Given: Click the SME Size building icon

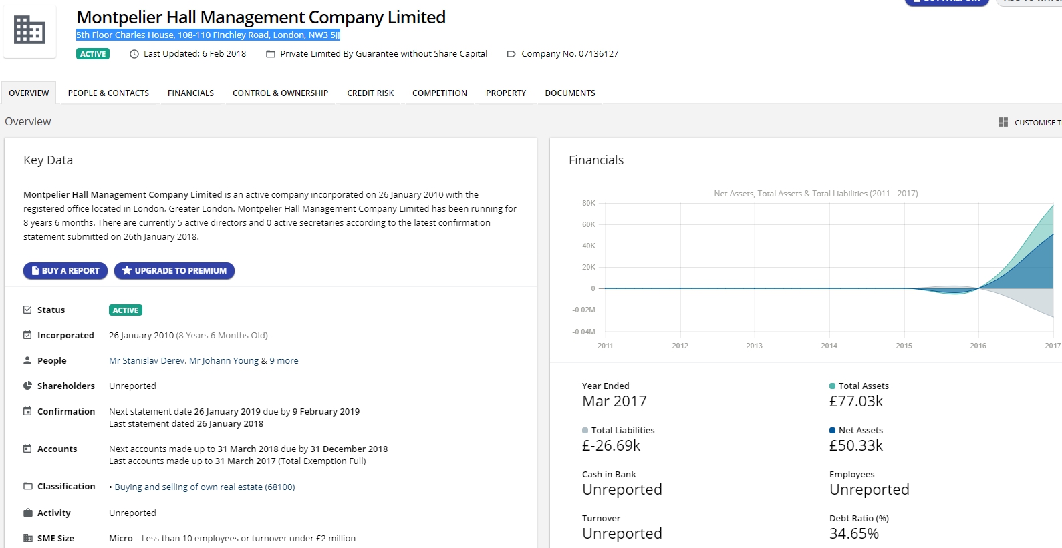Looking at the screenshot, I should [27, 538].
